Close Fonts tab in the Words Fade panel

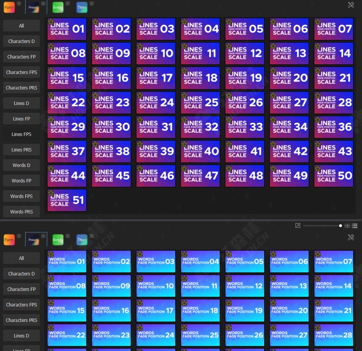tap(19, 236)
